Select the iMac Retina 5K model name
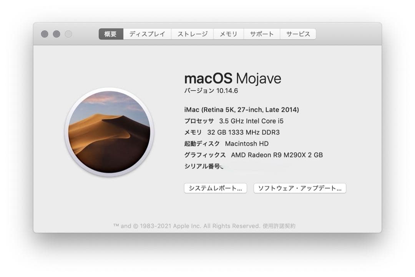This screenshot has width=415, height=277. click(242, 110)
